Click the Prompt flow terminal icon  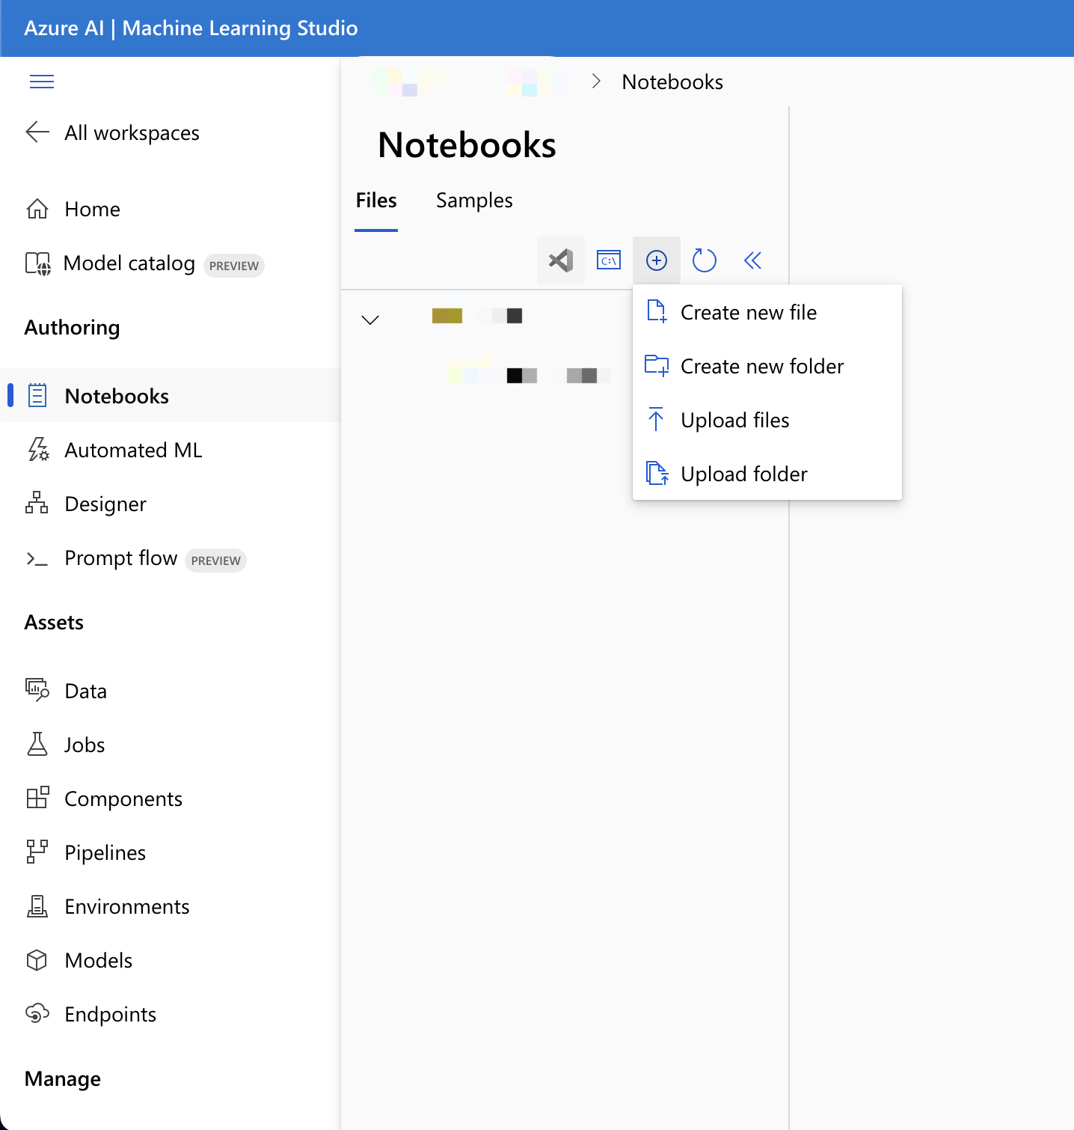tap(37, 559)
